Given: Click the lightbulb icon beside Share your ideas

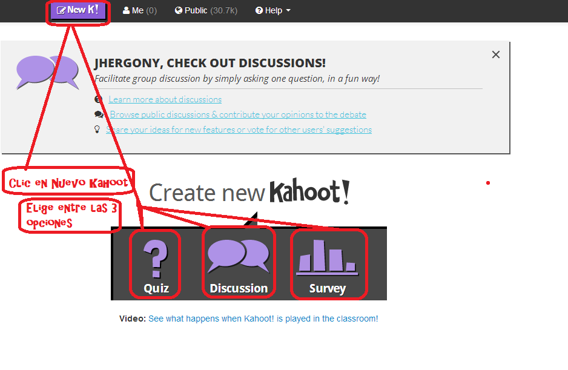Looking at the screenshot, I should (97, 130).
